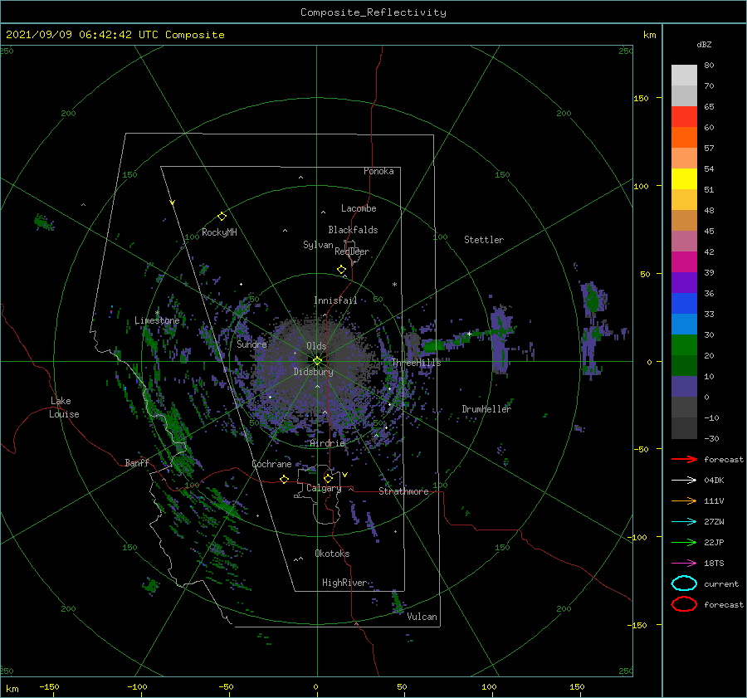The image size is (747, 698).
Task: Click the cyan current ellipse in legend
Action: pyautogui.click(x=684, y=583)
